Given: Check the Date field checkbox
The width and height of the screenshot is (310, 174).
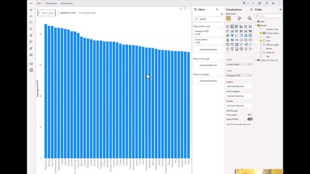Looking at the screenshot, I should point(261,37).
